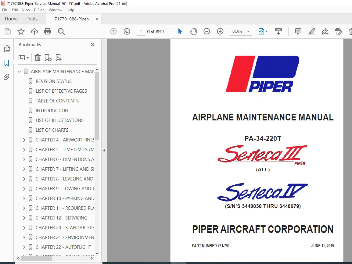Expand CHAPTER 5 - TIME LIMITS bookmark
Viewport: 352px width, 264px height.
point(24,150)
